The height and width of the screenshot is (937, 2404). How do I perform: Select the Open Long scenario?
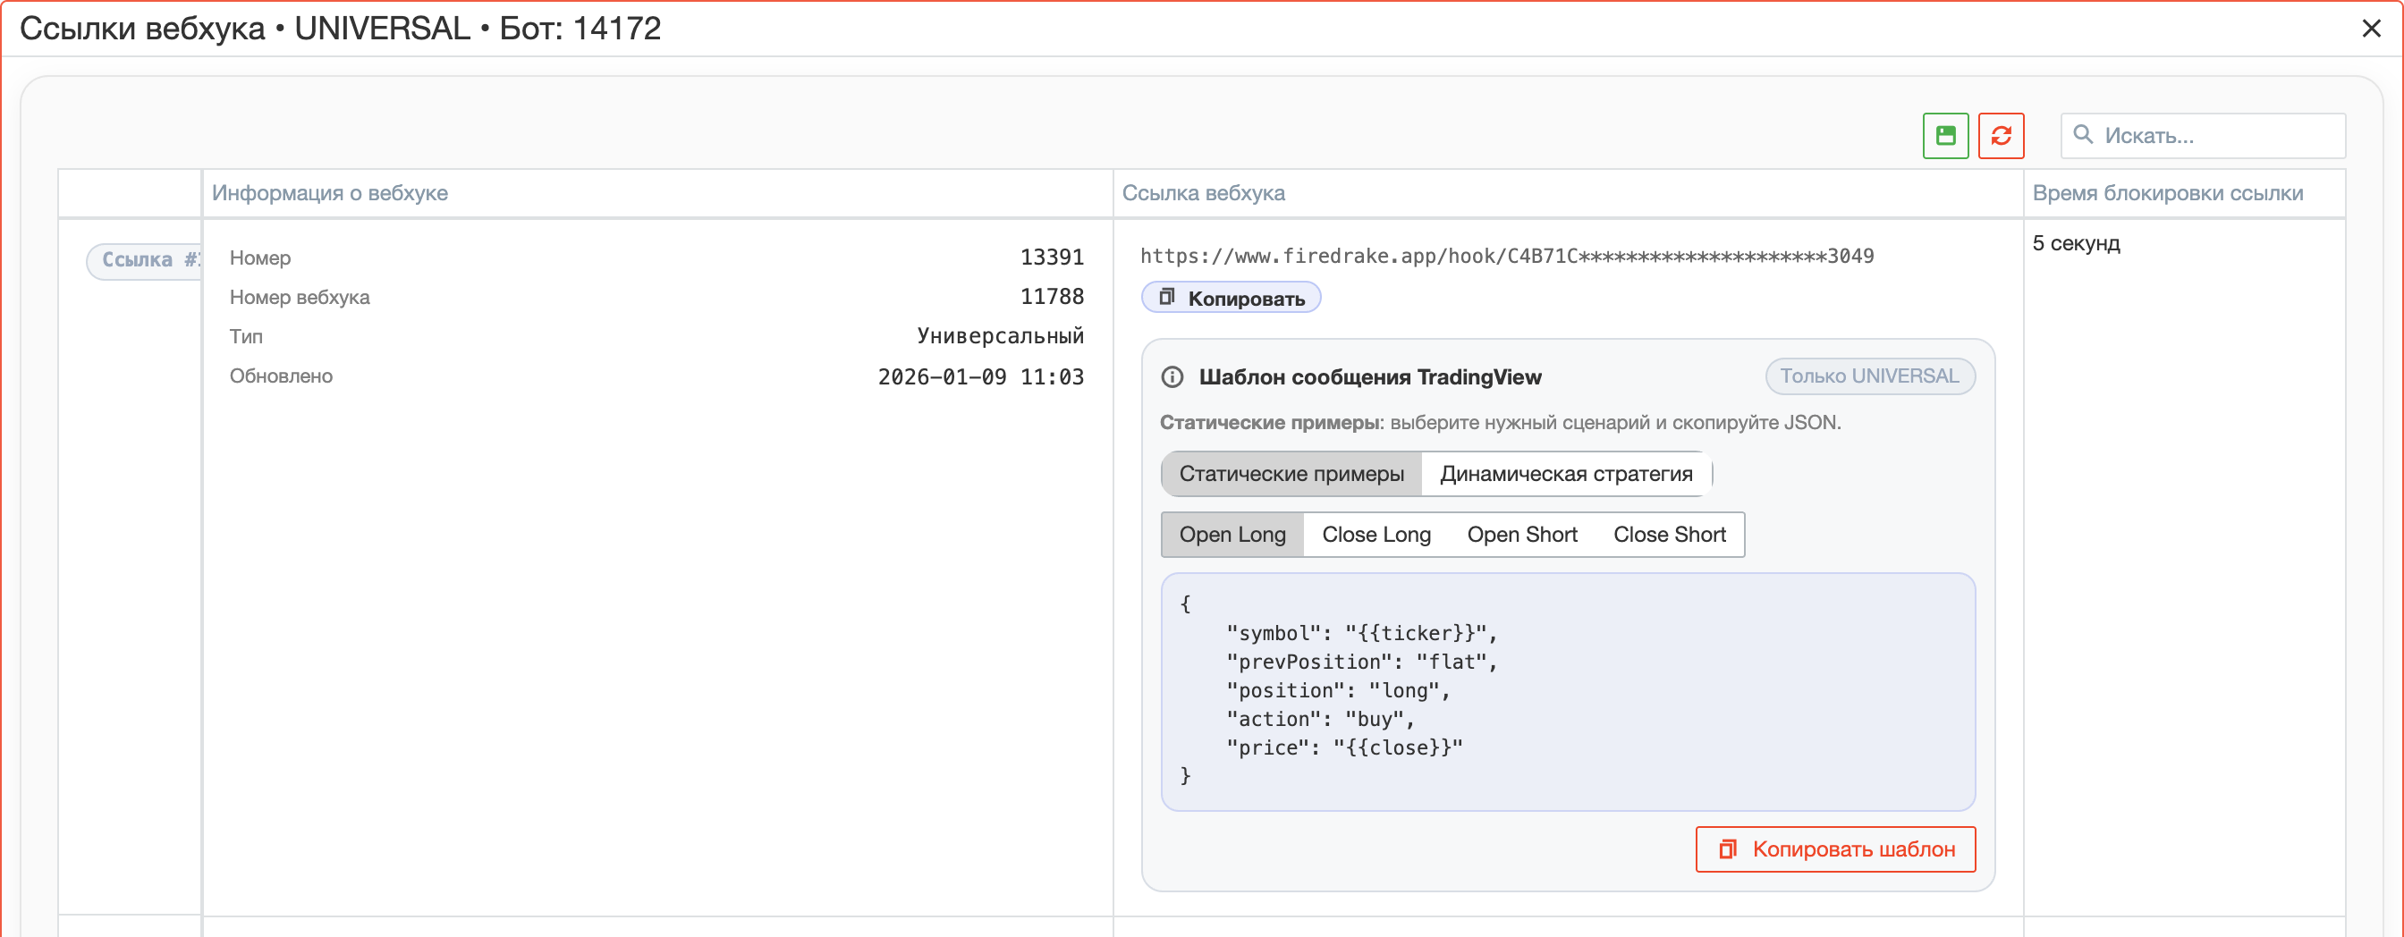click(x=1232, y=535)
